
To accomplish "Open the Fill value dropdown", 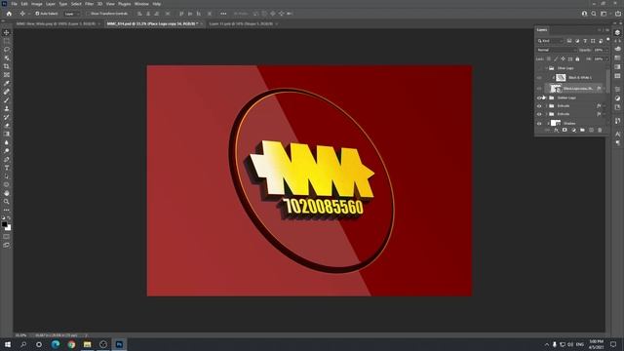I will (x=606, y=58).
